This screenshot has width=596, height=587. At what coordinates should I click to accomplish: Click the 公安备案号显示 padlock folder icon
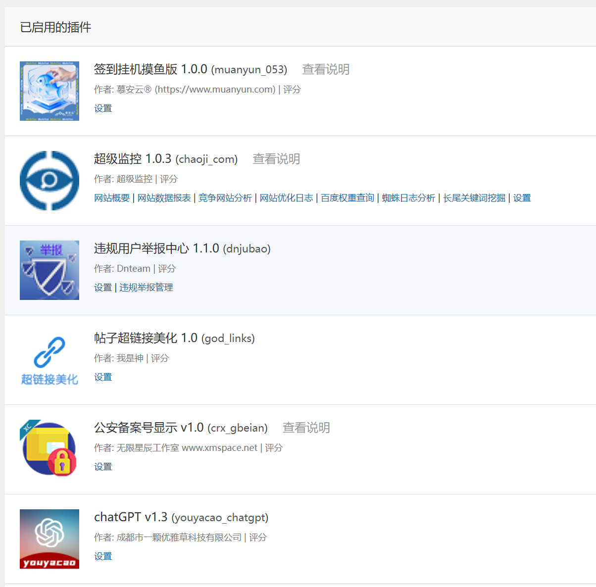tap(50, 449)
